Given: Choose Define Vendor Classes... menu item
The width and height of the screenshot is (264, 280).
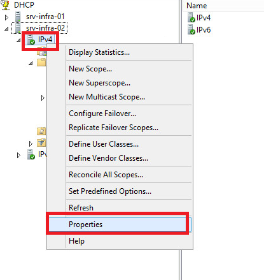Looking at the screenshot, I should tap(108, 158).
